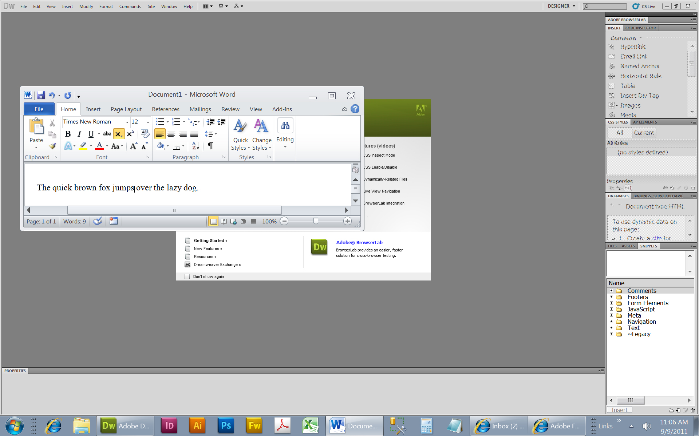This screenshot has height=436, width=699.
Task: Apply strikethrough formatting in Word
Action: pos(107,134)
